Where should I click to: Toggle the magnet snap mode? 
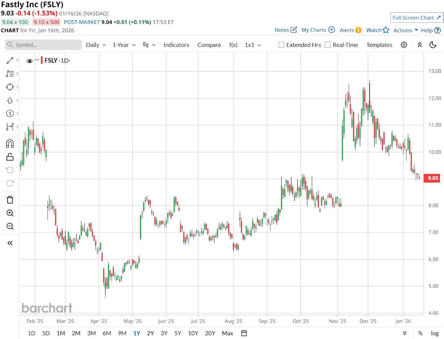(x=10, y=144)
